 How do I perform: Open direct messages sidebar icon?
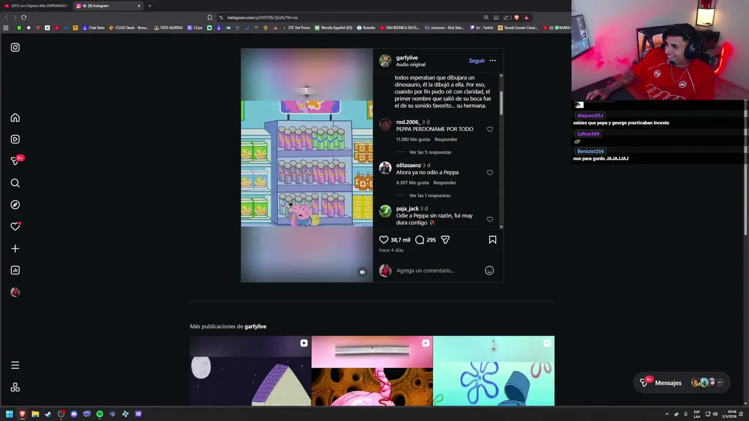(x=15, y=161)
